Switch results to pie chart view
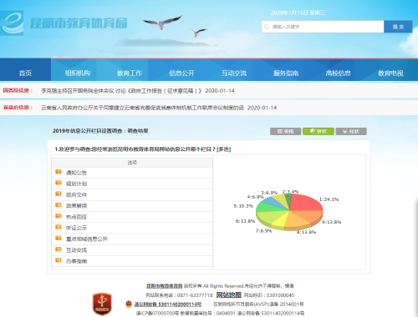 coord(319,131)
